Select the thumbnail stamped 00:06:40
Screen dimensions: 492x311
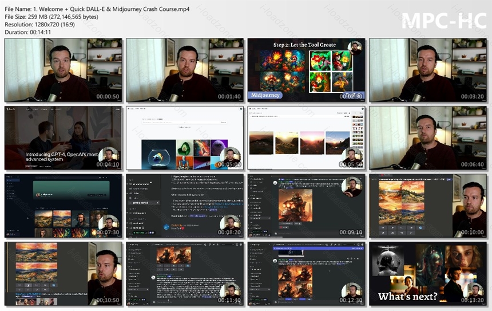tap(428, 137)
